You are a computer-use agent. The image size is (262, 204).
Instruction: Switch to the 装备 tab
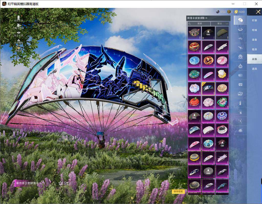pos(255,40)
